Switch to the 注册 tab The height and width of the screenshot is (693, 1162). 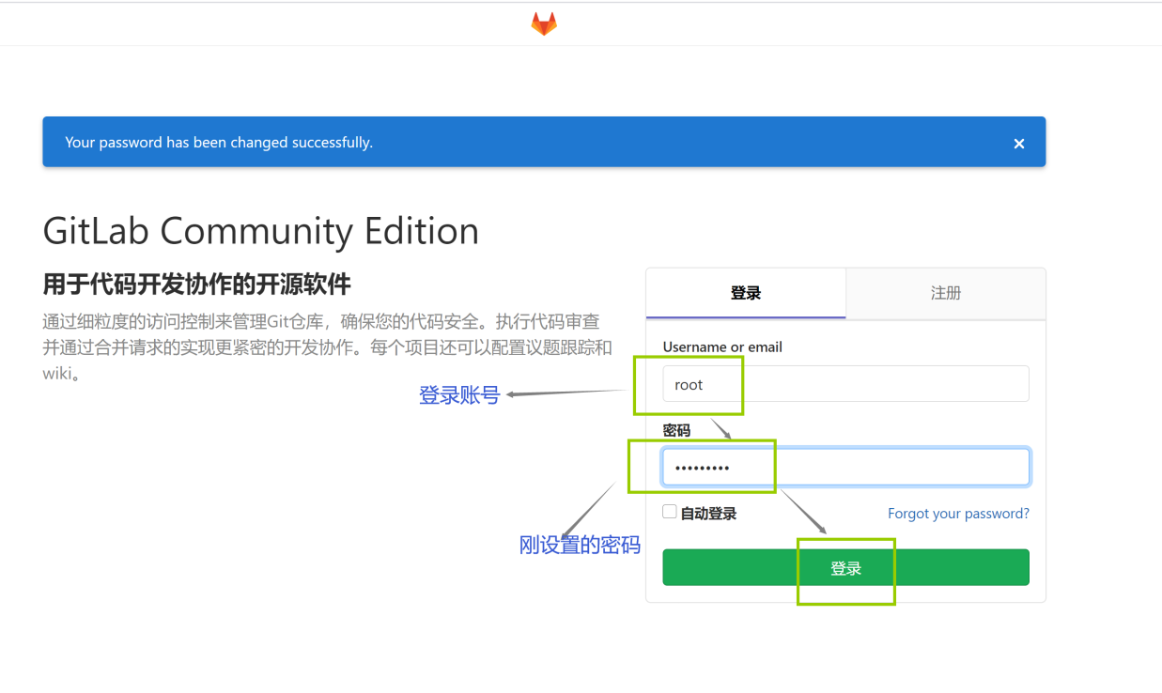point(946,293)
